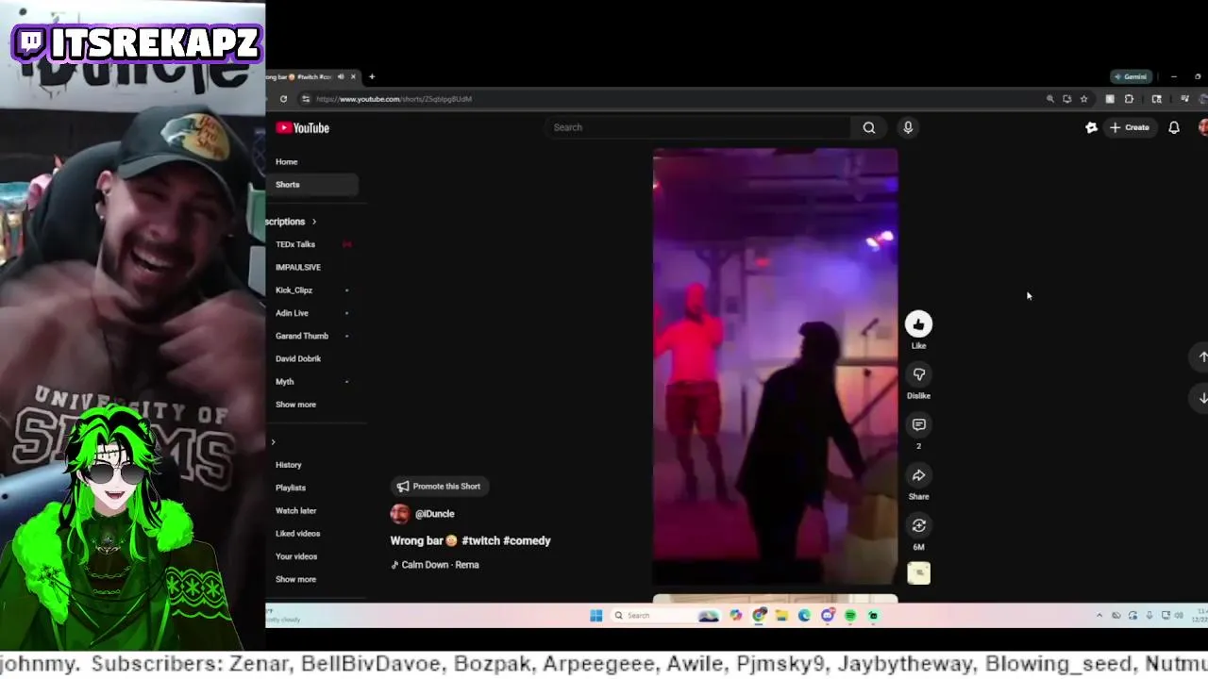The width and height of the screenshot is (1208, 679).
Task: Open the browser zoom magnifier icon
Action: [1049, 99]
